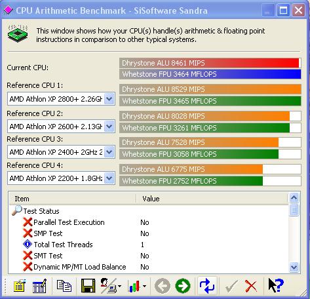Save the report using the floppy disk icon

point(88,286)
